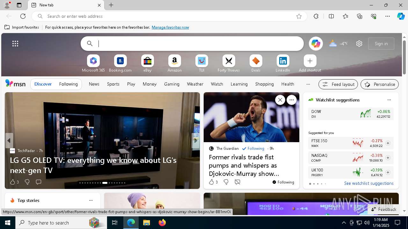Switch to Discover tab
This screenshot has width=408, height=229.
click(43, 84)
